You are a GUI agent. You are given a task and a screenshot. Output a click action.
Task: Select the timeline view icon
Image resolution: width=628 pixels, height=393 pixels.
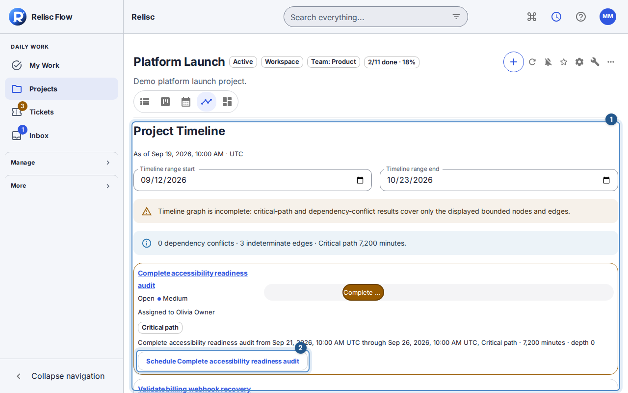point(207,102)
